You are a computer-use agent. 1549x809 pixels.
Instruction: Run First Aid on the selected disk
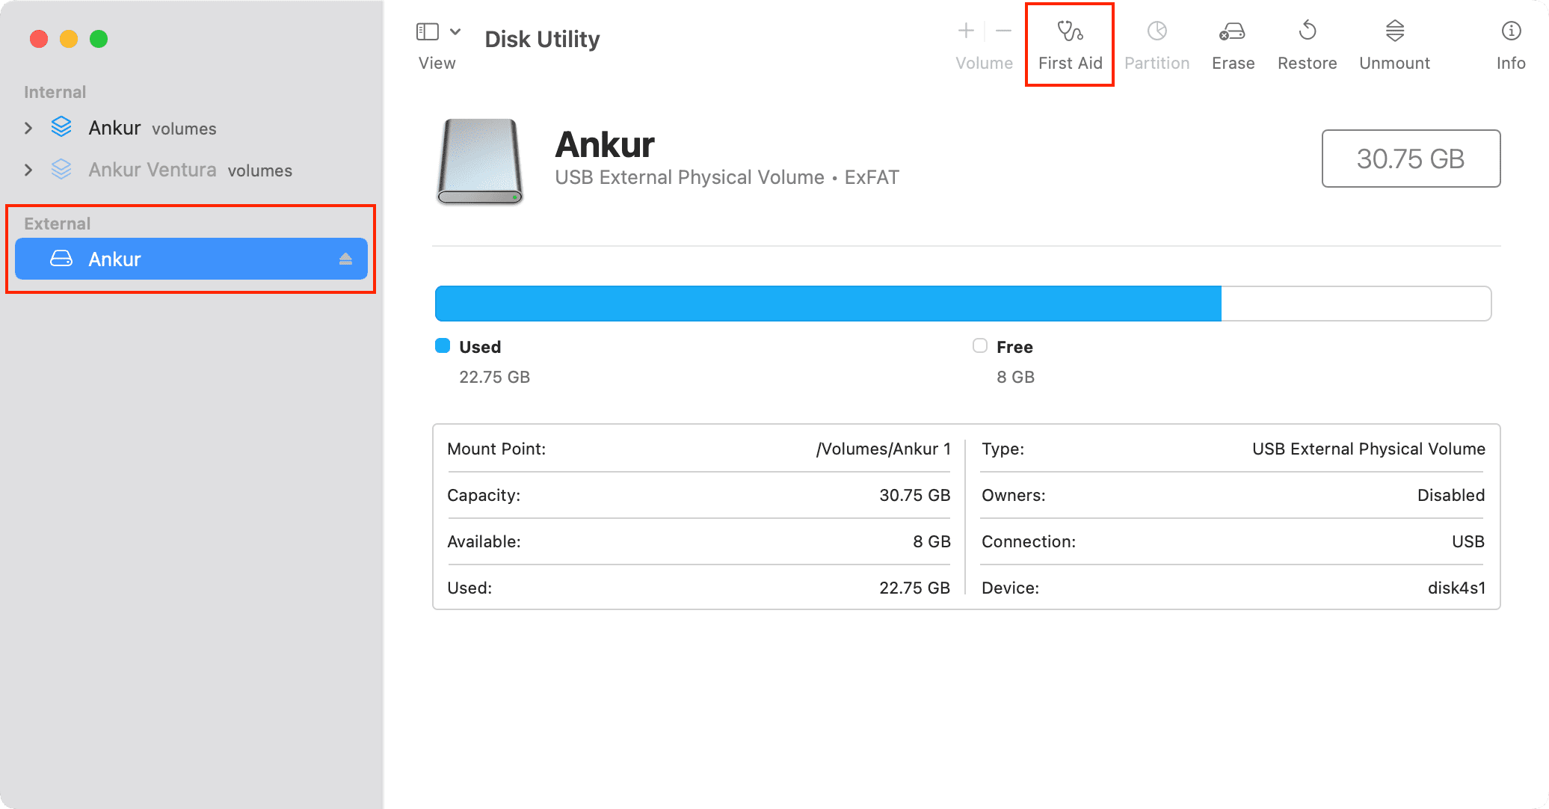[x=1070, y=45]
